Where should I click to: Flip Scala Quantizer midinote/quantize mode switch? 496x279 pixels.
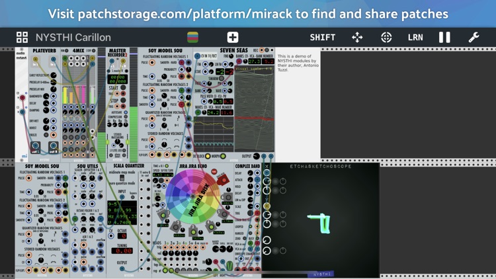coord(122,178)
